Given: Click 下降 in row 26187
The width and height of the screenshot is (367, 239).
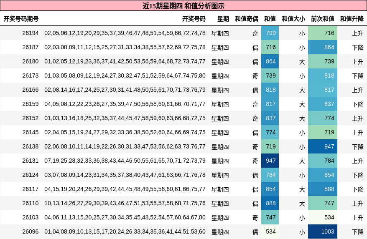Looking at the screenshot, I should [358, 48].
